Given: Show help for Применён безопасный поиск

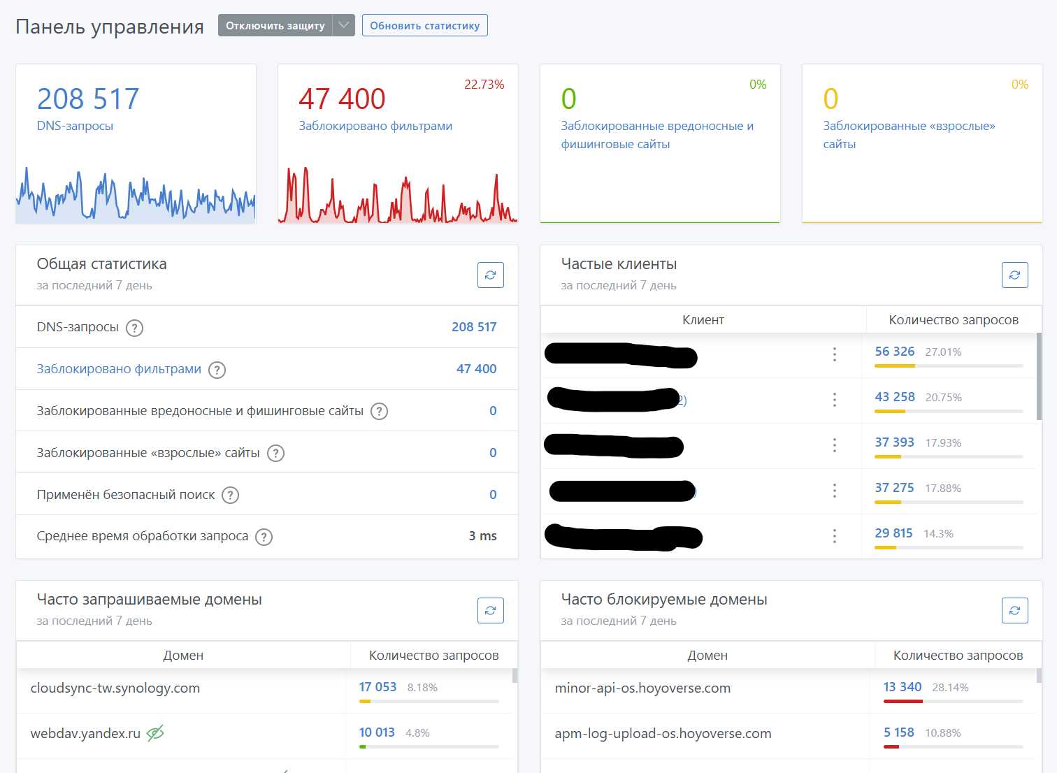Looking at the screenshot, I should coord(230,496).
